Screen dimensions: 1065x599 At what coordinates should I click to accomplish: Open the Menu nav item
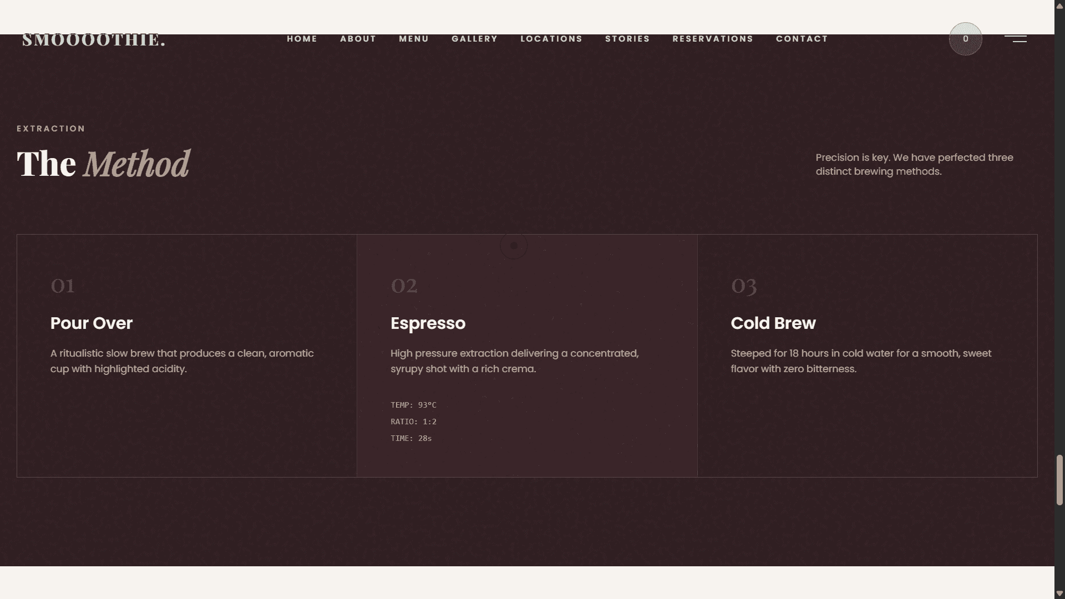click(x=414, y=39)
